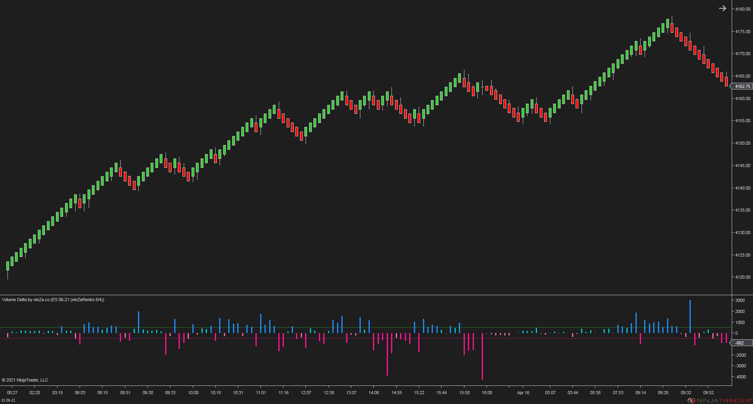
Task: Click the jump-to-latest-bar arrow icon
Action: tap(723, 8)
